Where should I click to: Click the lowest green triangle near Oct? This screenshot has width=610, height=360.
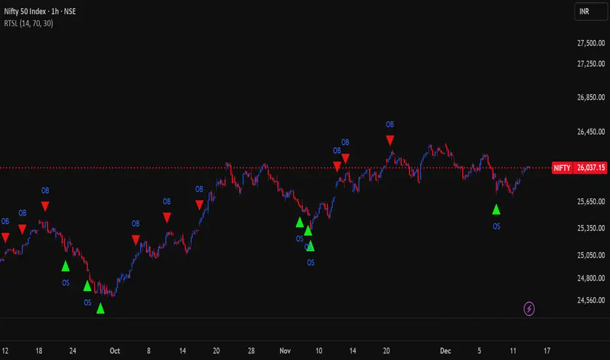point(100,308)
